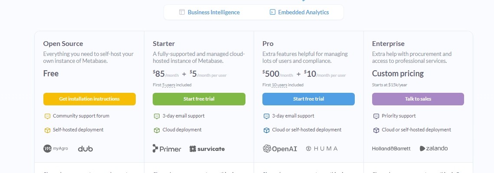Click the Primer logo

[167, 148]
